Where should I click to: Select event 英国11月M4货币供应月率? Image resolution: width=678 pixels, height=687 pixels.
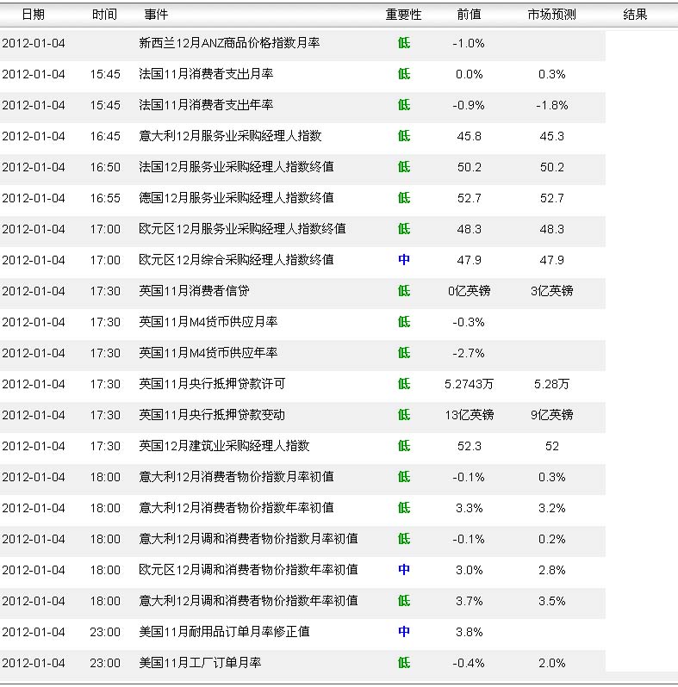208,322
